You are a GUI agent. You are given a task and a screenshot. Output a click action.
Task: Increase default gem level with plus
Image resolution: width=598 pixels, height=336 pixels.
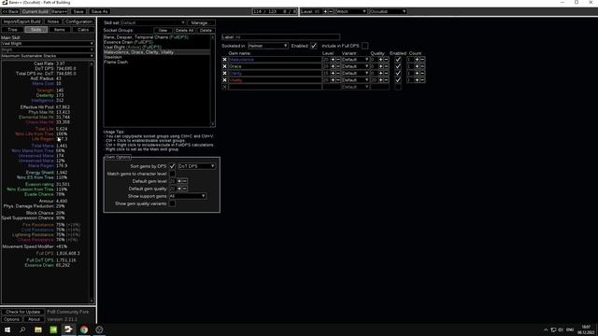[x=179, y=181]
